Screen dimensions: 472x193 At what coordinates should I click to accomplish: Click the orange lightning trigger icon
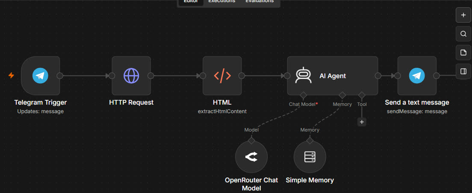click(x=11, y=75)
